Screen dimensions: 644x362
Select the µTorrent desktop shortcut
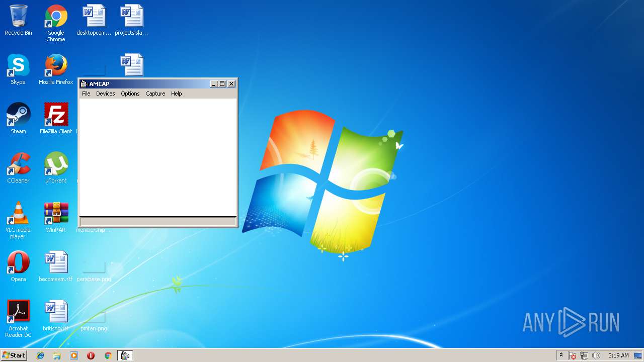pos(56,168)
